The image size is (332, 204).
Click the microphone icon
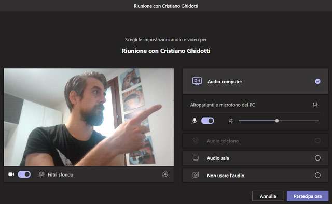coord(195,121)
